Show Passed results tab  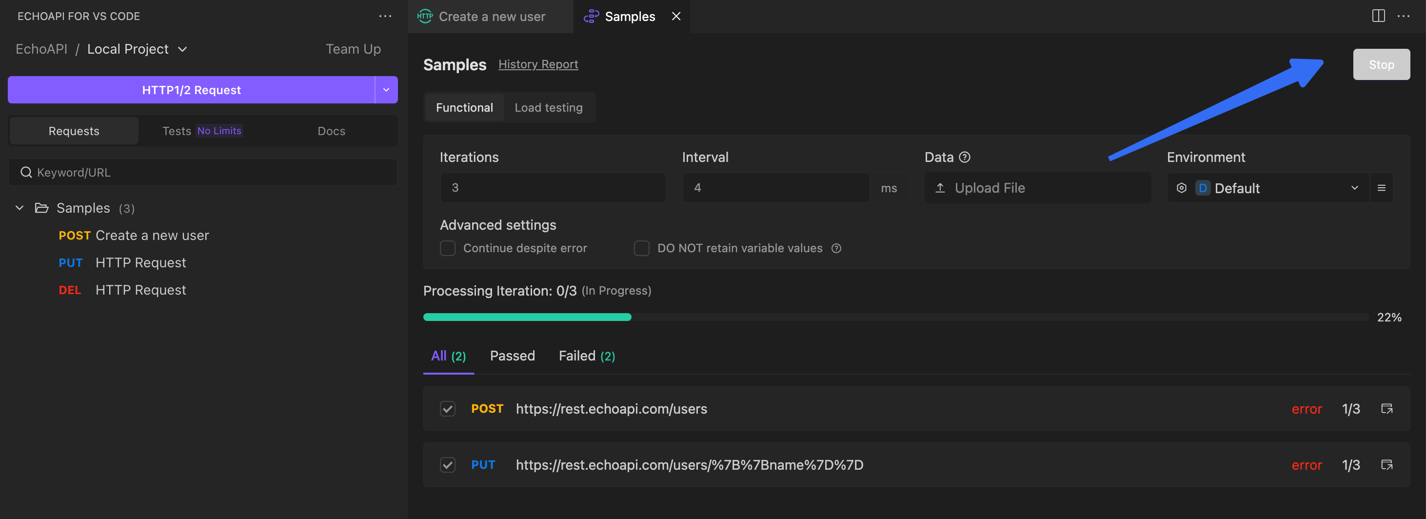point(512,356)
